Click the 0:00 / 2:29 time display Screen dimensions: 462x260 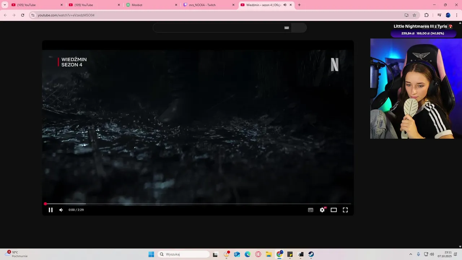click(76, 210)
